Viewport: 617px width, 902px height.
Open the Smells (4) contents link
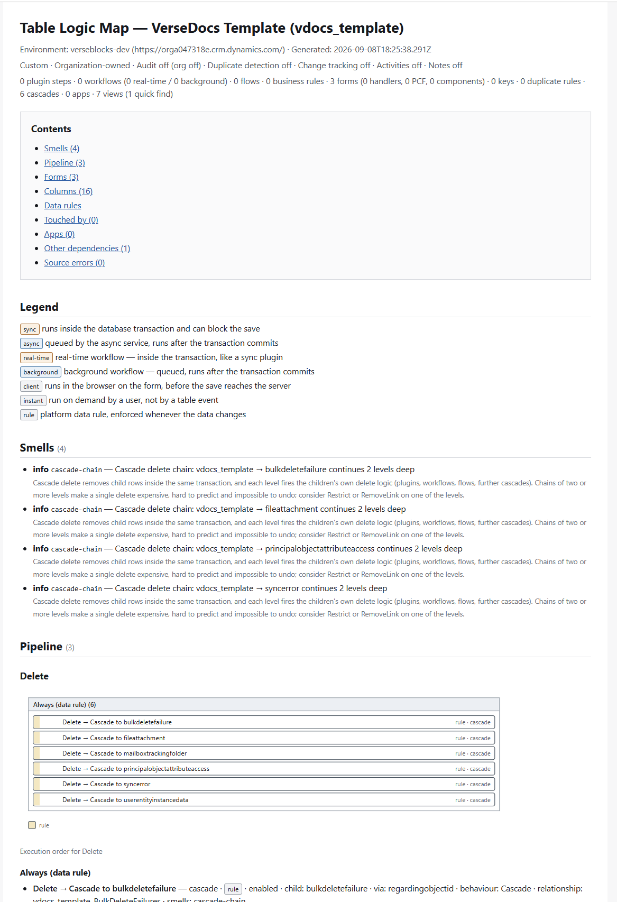point(62,149)
